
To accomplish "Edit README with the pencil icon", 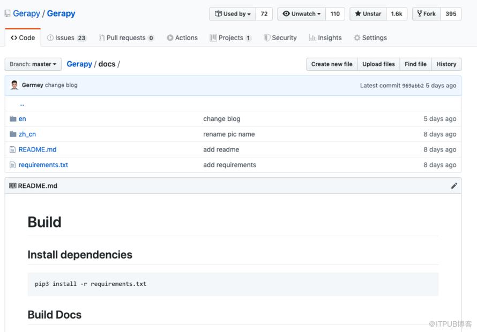I will point(453,186).
